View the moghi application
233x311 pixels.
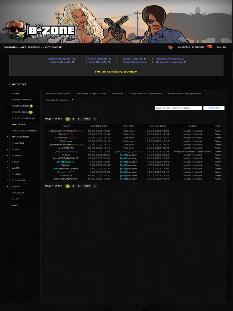point(218,155)
